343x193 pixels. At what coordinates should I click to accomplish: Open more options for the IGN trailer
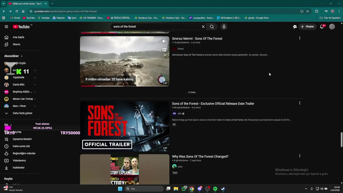pyautogui.click(x=300, y=103)
